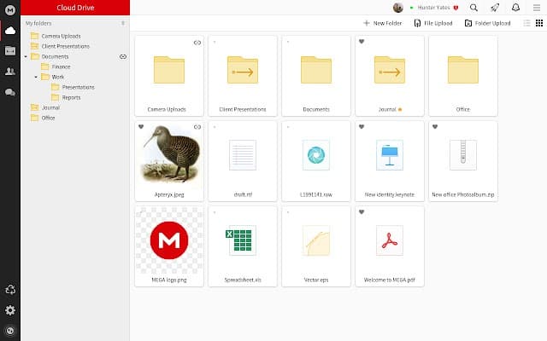Switch to list view
Viewport: 547px width, 341px height.
(526, 23)
